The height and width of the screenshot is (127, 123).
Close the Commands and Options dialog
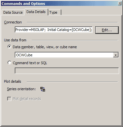click(119, 3)
